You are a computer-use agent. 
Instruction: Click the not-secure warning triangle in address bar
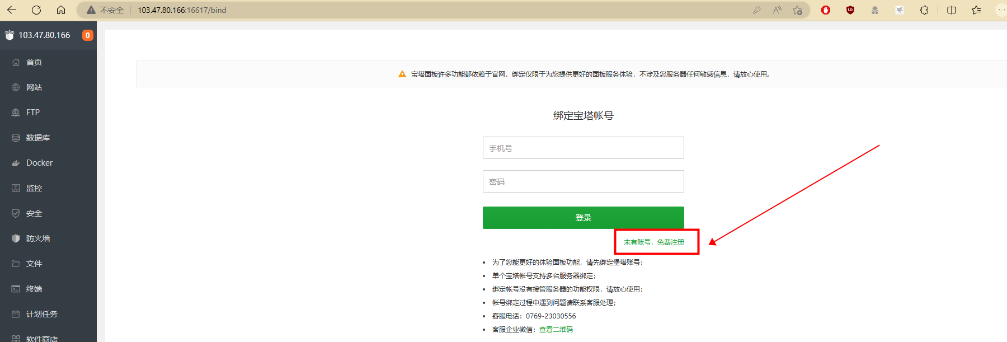pyautogui.click(x=91, y=10)
